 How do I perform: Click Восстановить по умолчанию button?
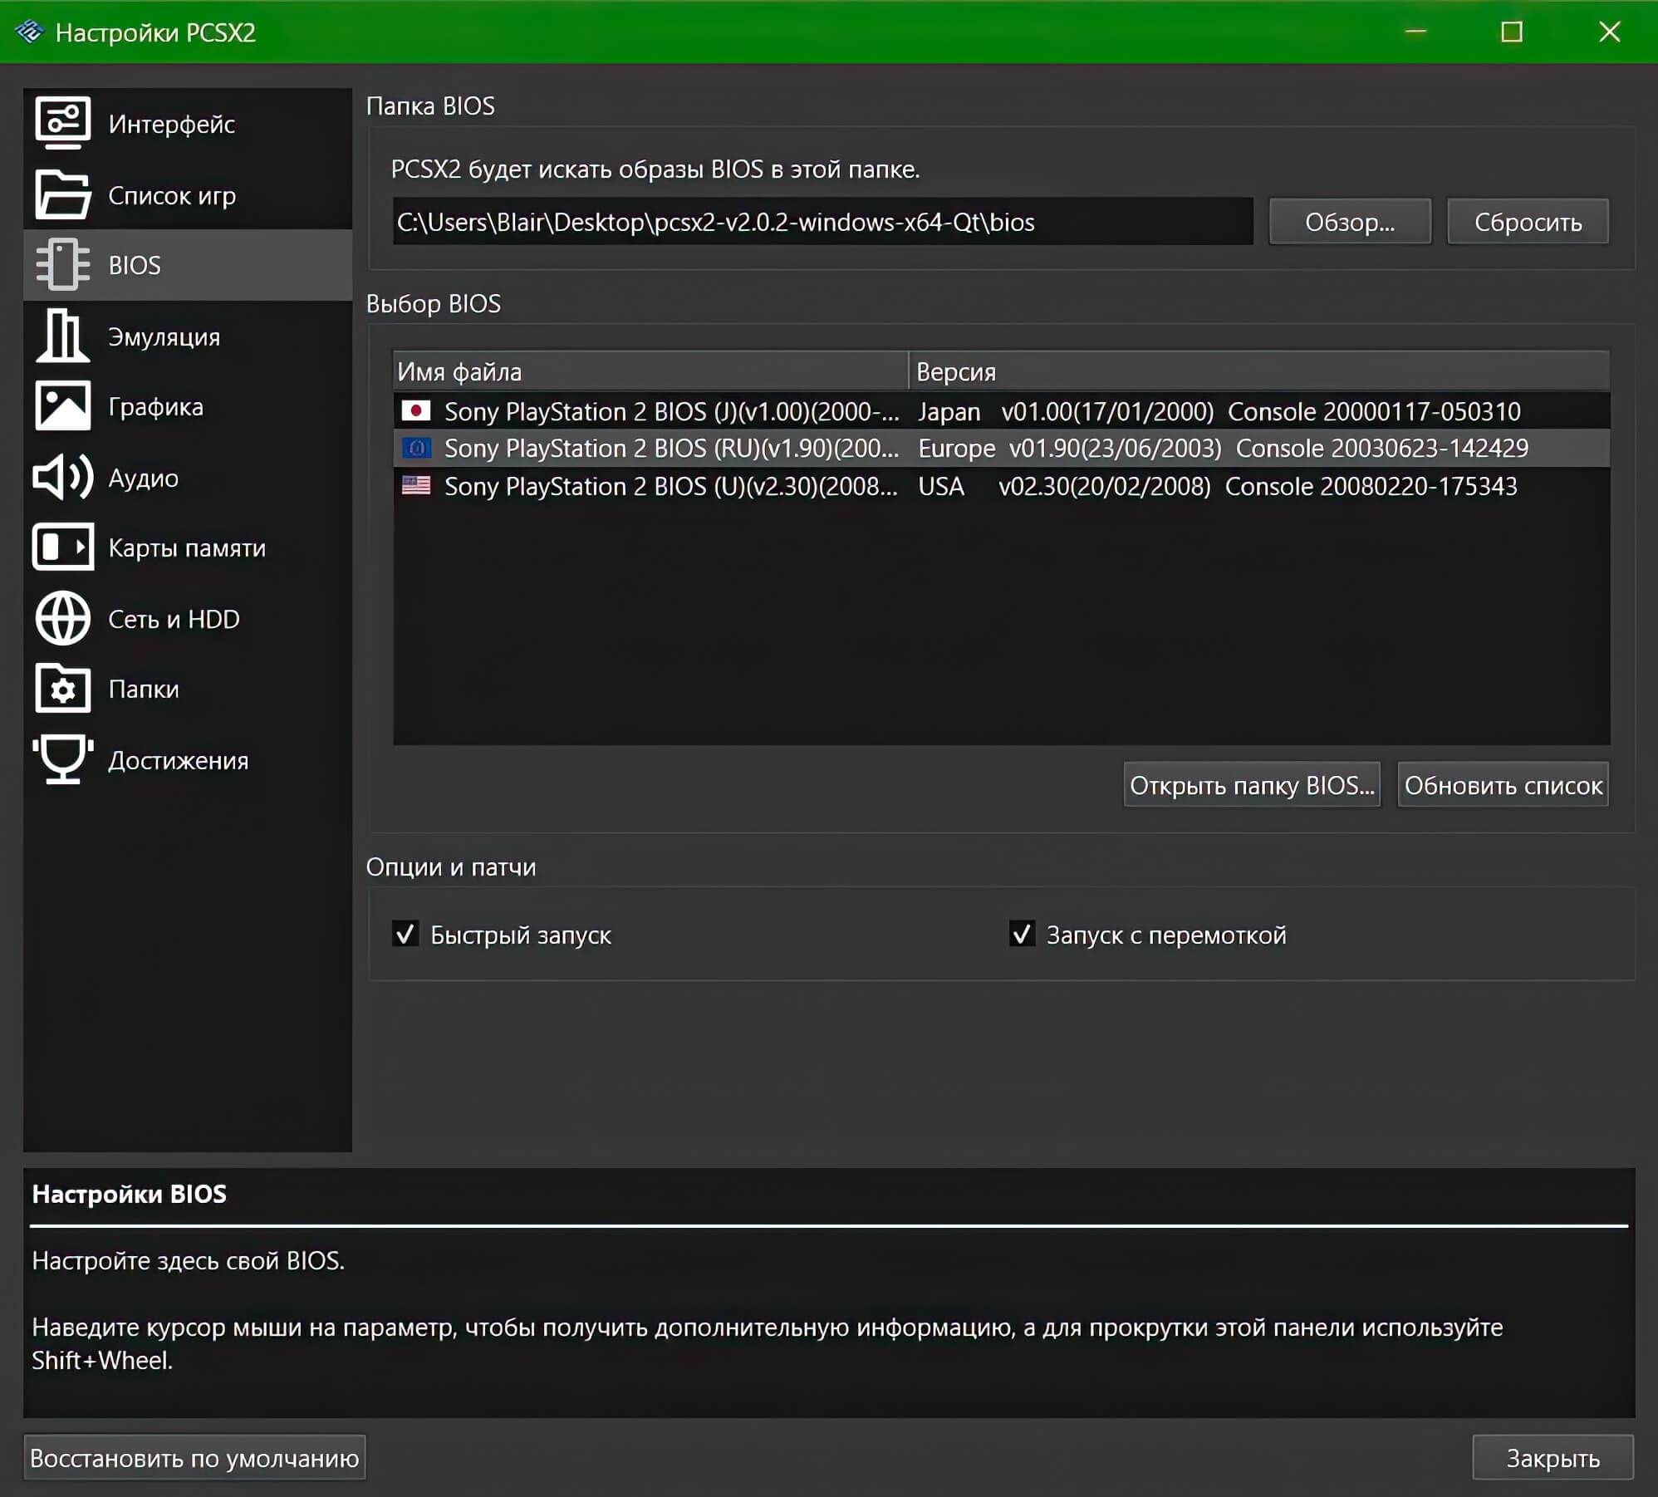click(194, 1457)
